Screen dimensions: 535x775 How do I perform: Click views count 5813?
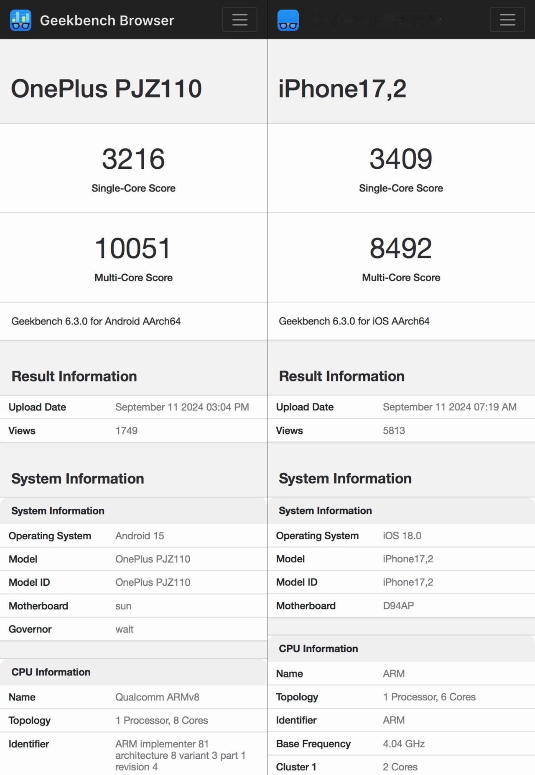(394, 430)
